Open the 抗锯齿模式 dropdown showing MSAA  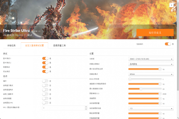[x=151, y=74]
